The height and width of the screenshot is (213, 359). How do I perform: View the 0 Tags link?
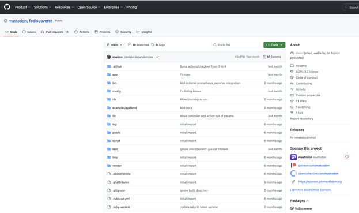[158, 45]
